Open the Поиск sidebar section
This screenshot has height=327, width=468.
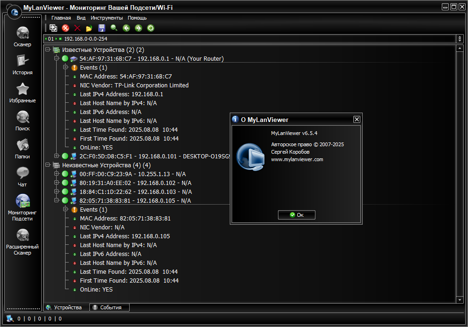(x=22, y=121)
